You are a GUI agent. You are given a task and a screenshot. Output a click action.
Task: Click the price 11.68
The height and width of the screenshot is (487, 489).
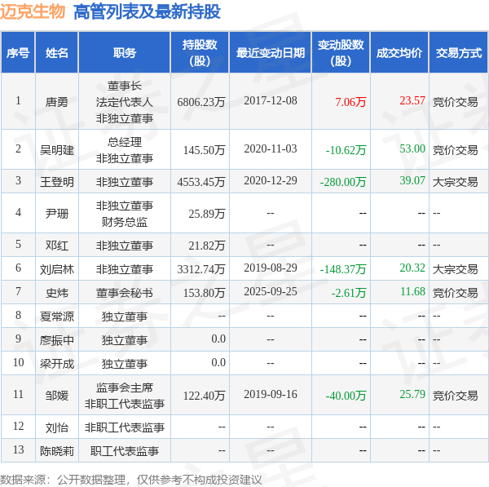412,292
